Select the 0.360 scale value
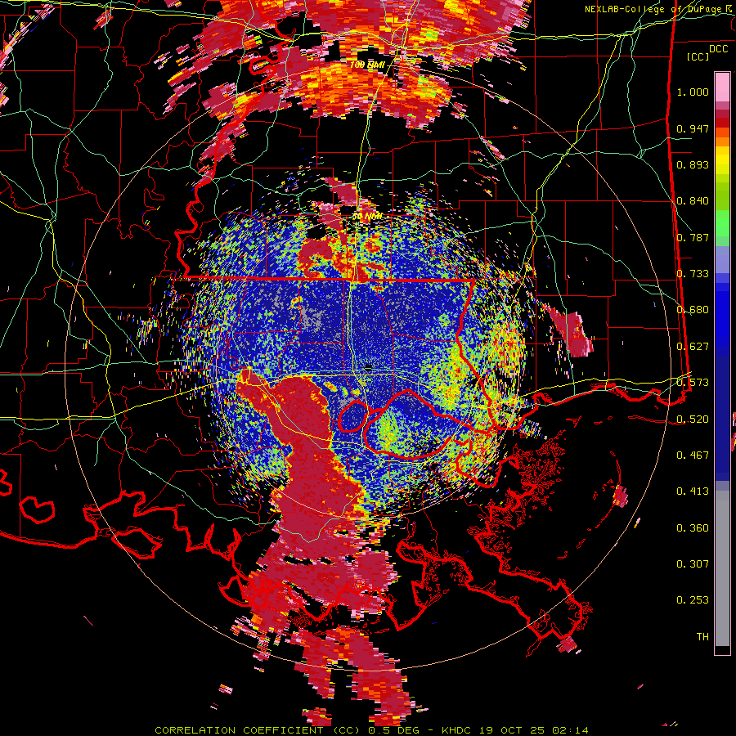The height and width of the screenshot is (736, 736). (693, 528)
